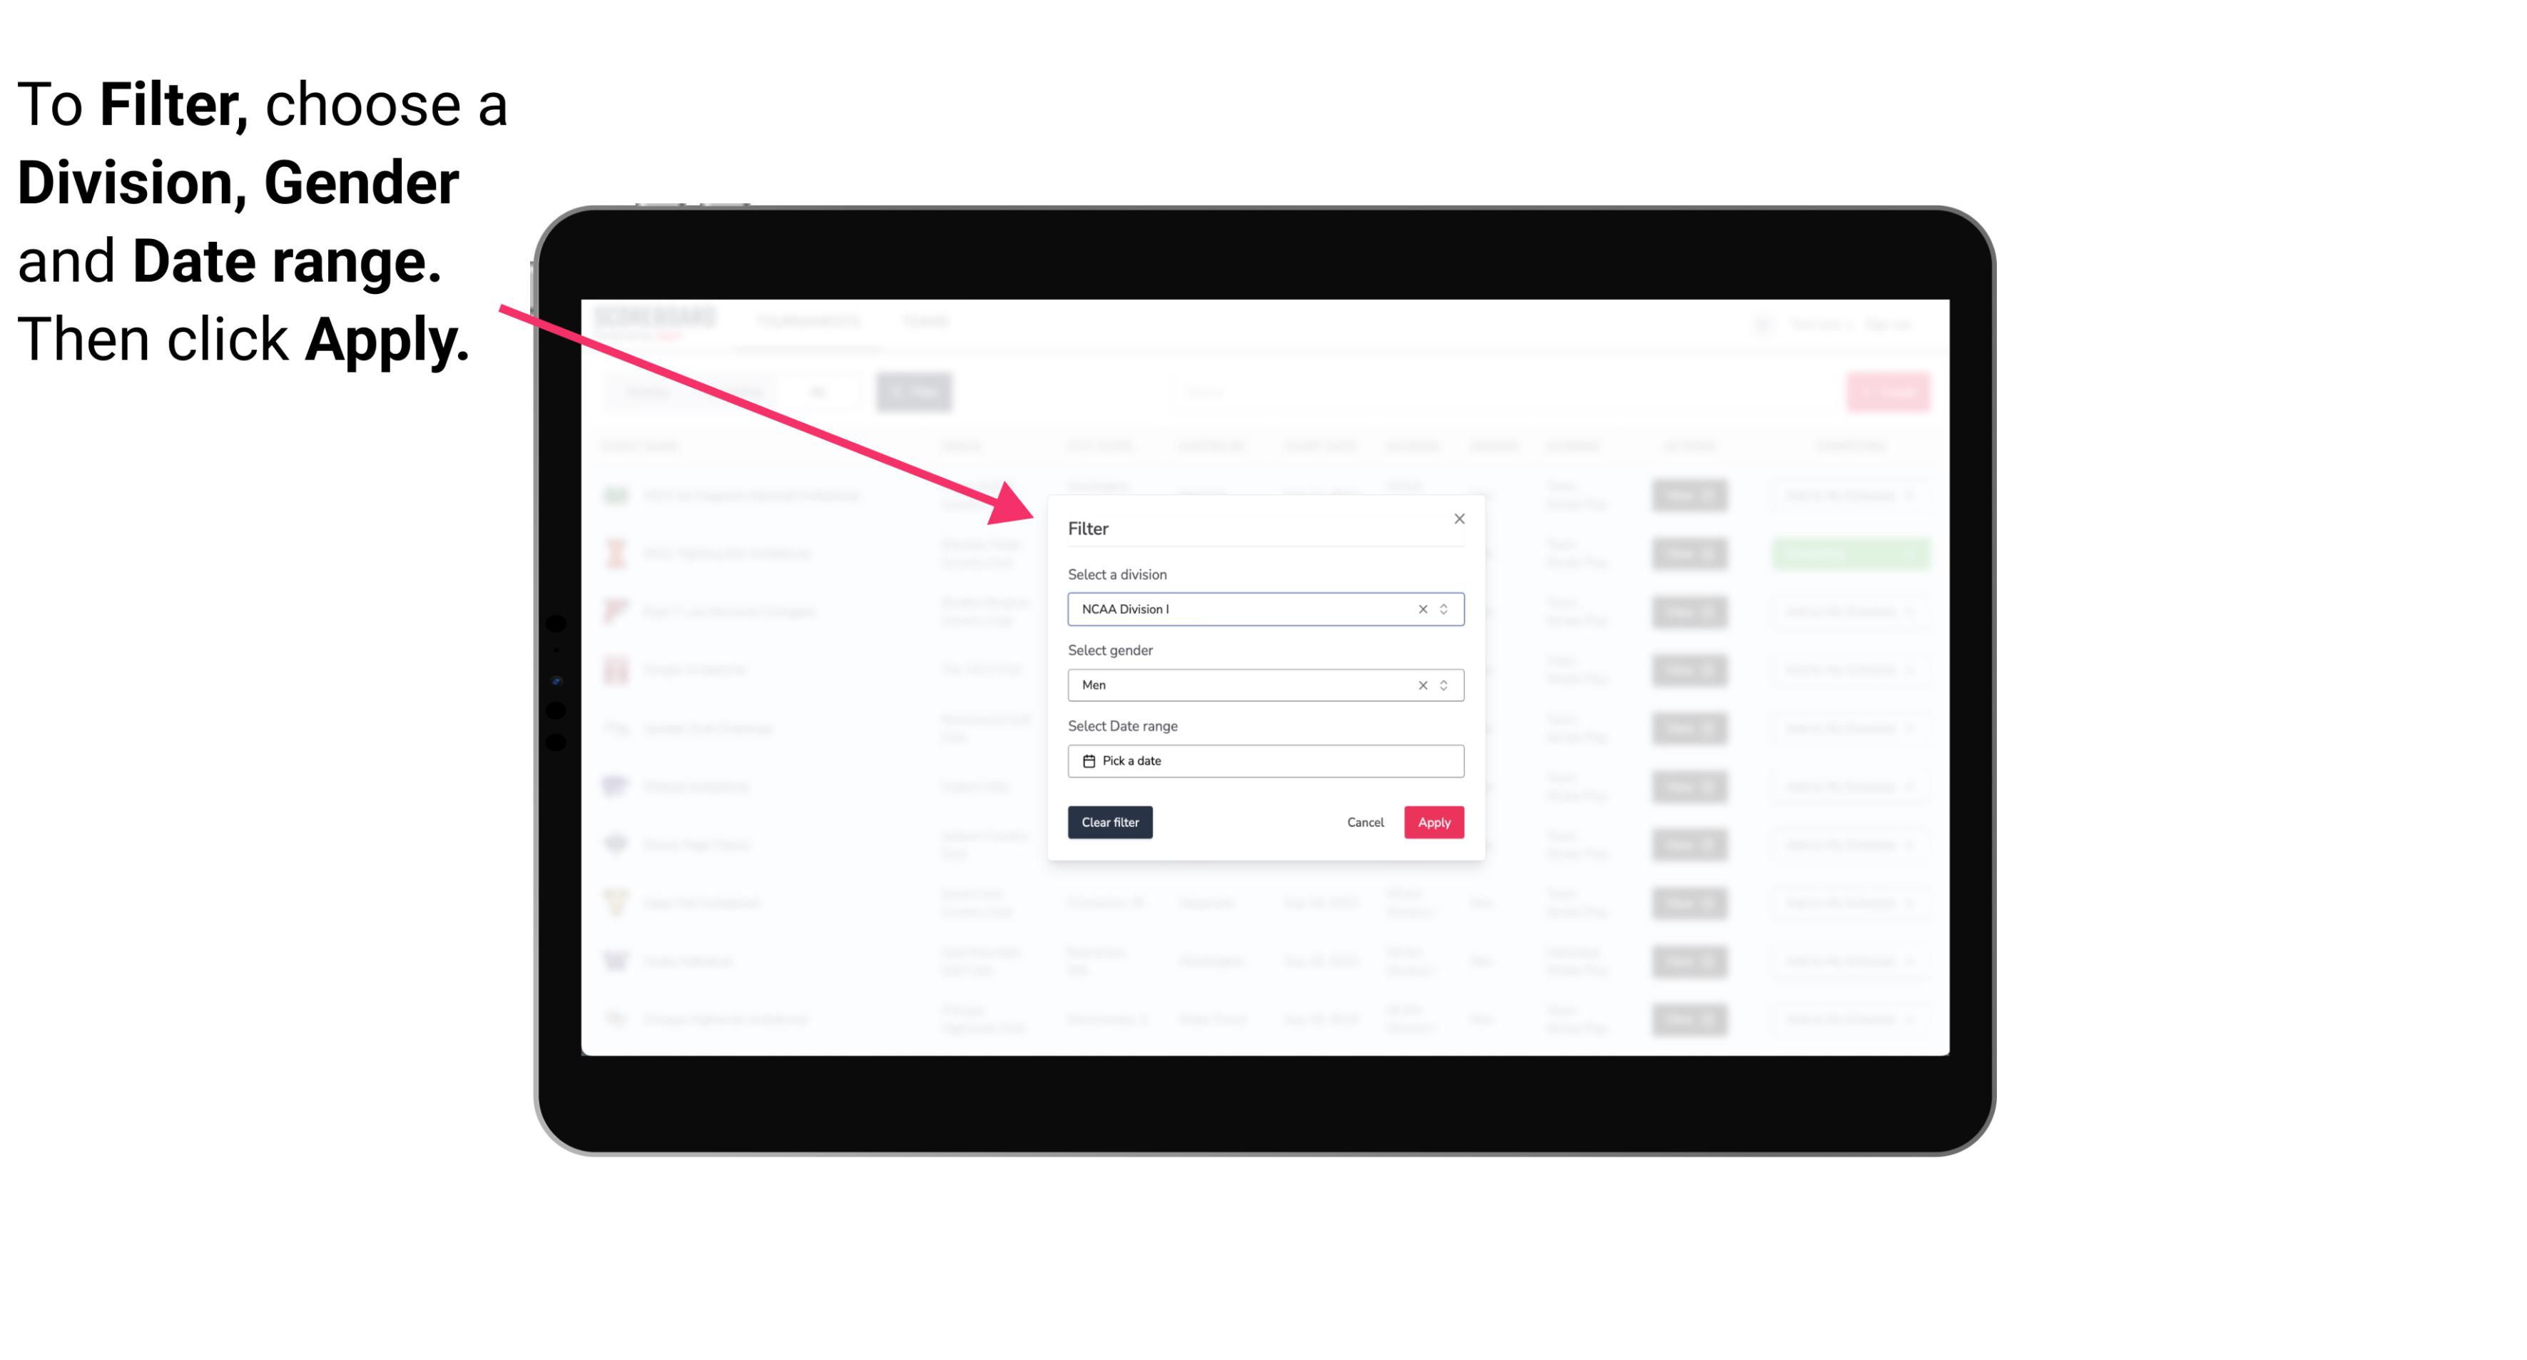Click the Filter dialog title area

[x=1090, y=527]
